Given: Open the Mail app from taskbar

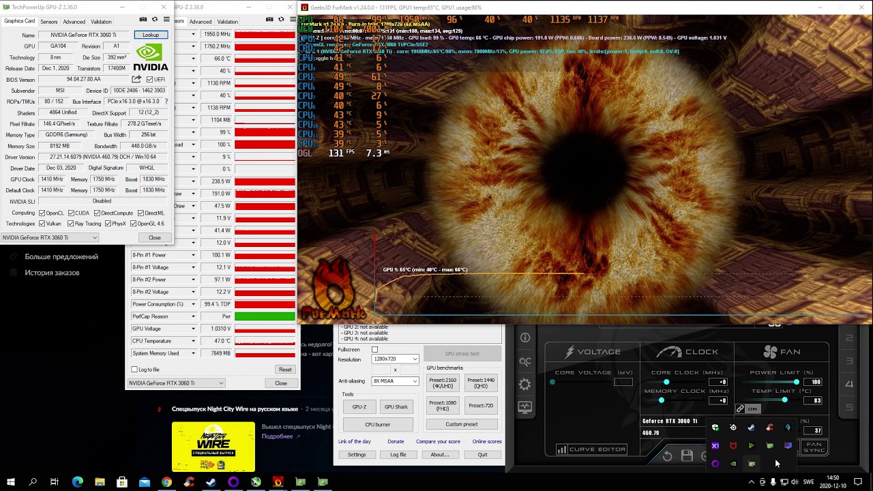Looking at the screenshot, I should click(x=145, y=482).
